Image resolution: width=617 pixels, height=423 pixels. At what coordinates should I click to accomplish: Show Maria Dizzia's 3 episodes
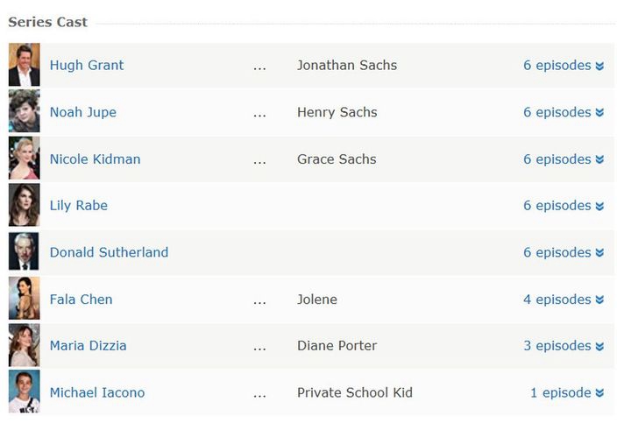[564, 346]
